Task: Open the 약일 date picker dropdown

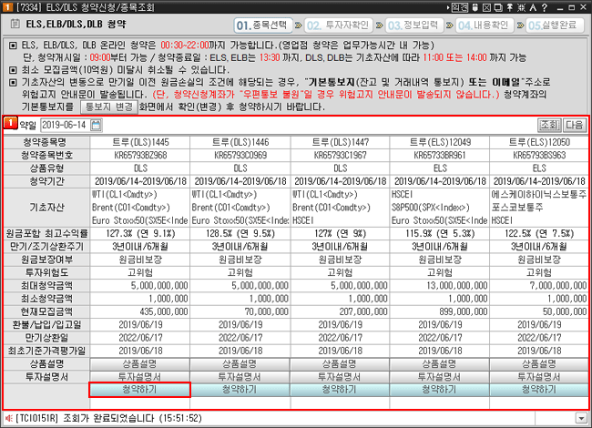Action: click(x=94, y=125)
